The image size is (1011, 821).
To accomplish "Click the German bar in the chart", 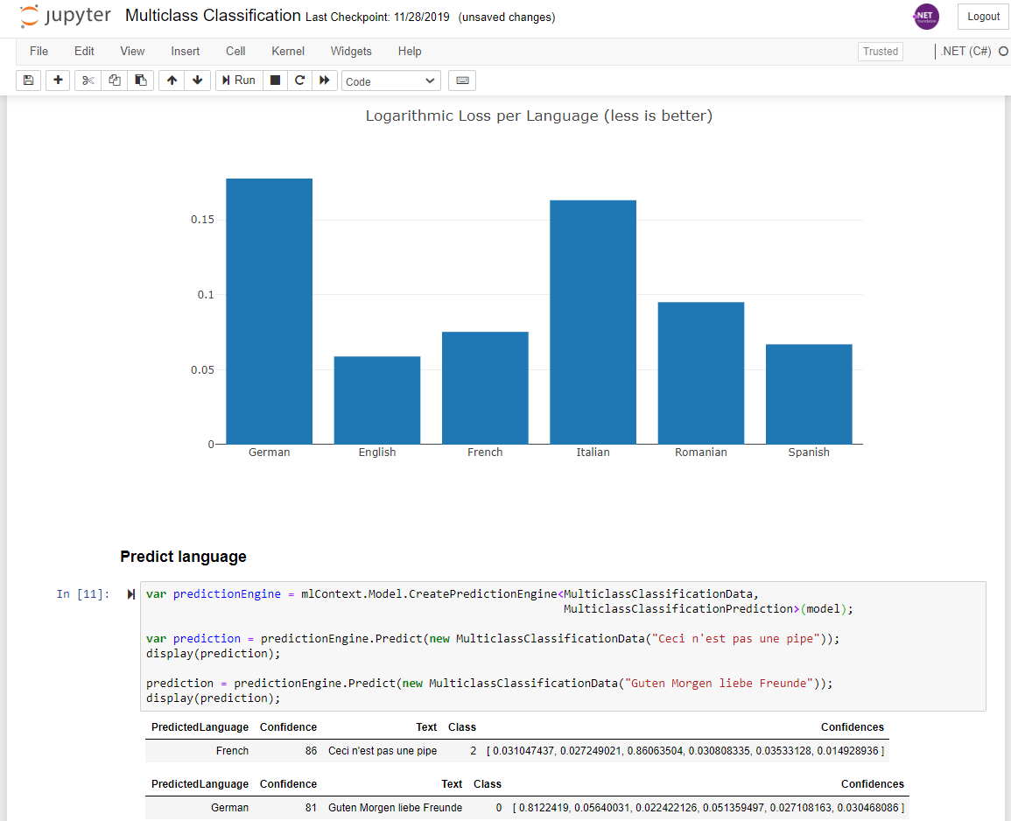I will click(x=269, y=312).
